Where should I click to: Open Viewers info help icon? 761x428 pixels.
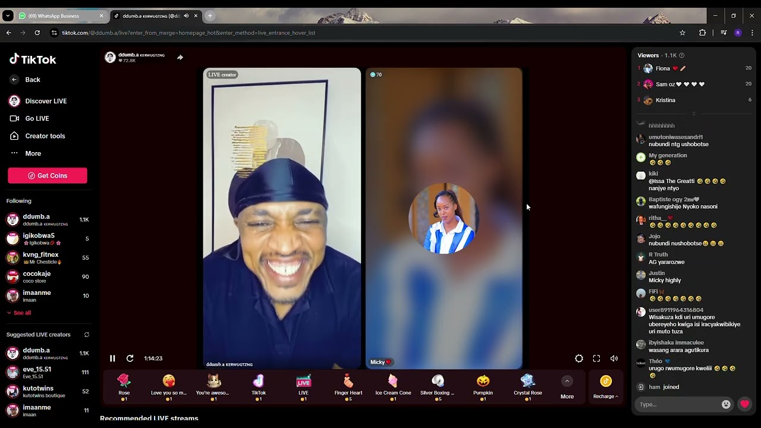(681, 55)
